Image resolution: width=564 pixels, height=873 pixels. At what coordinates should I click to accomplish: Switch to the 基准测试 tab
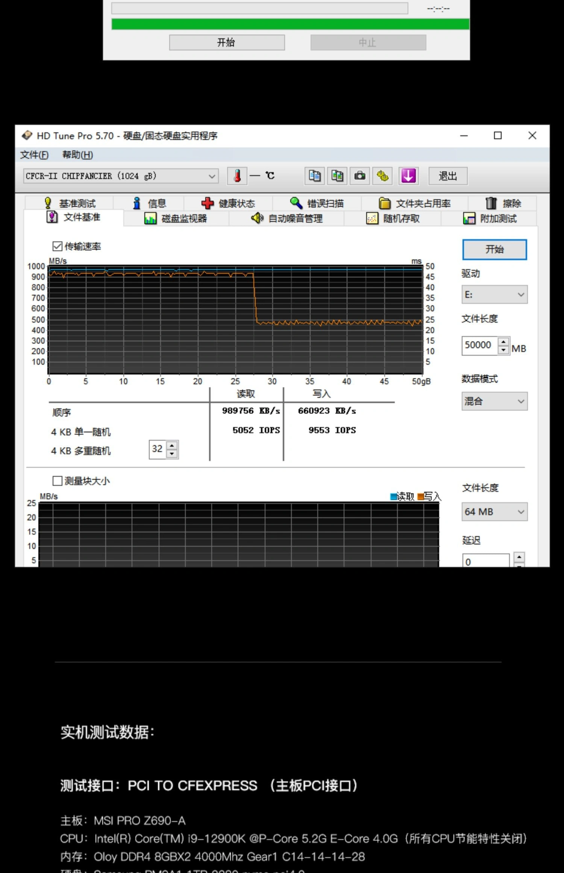click(69, 203)
